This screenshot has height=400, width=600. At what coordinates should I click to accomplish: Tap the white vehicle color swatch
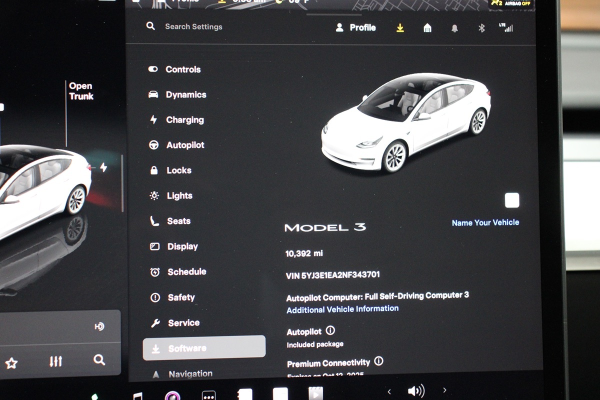click(511, 200)
